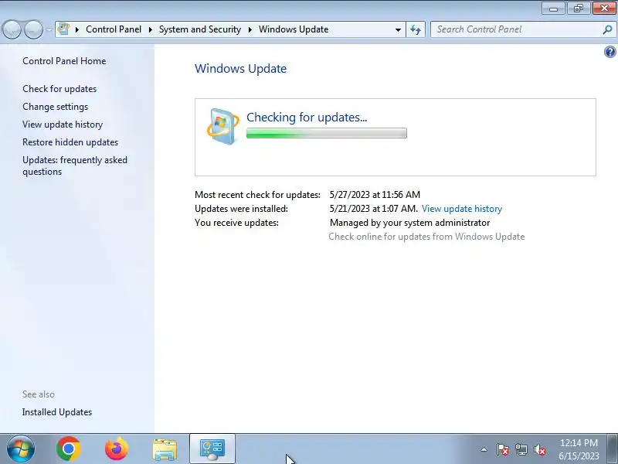The image size is (618, 464).
Task: Click Check online for updates from Windows Update
Action: pyautogui.click(x=426, y=237)
